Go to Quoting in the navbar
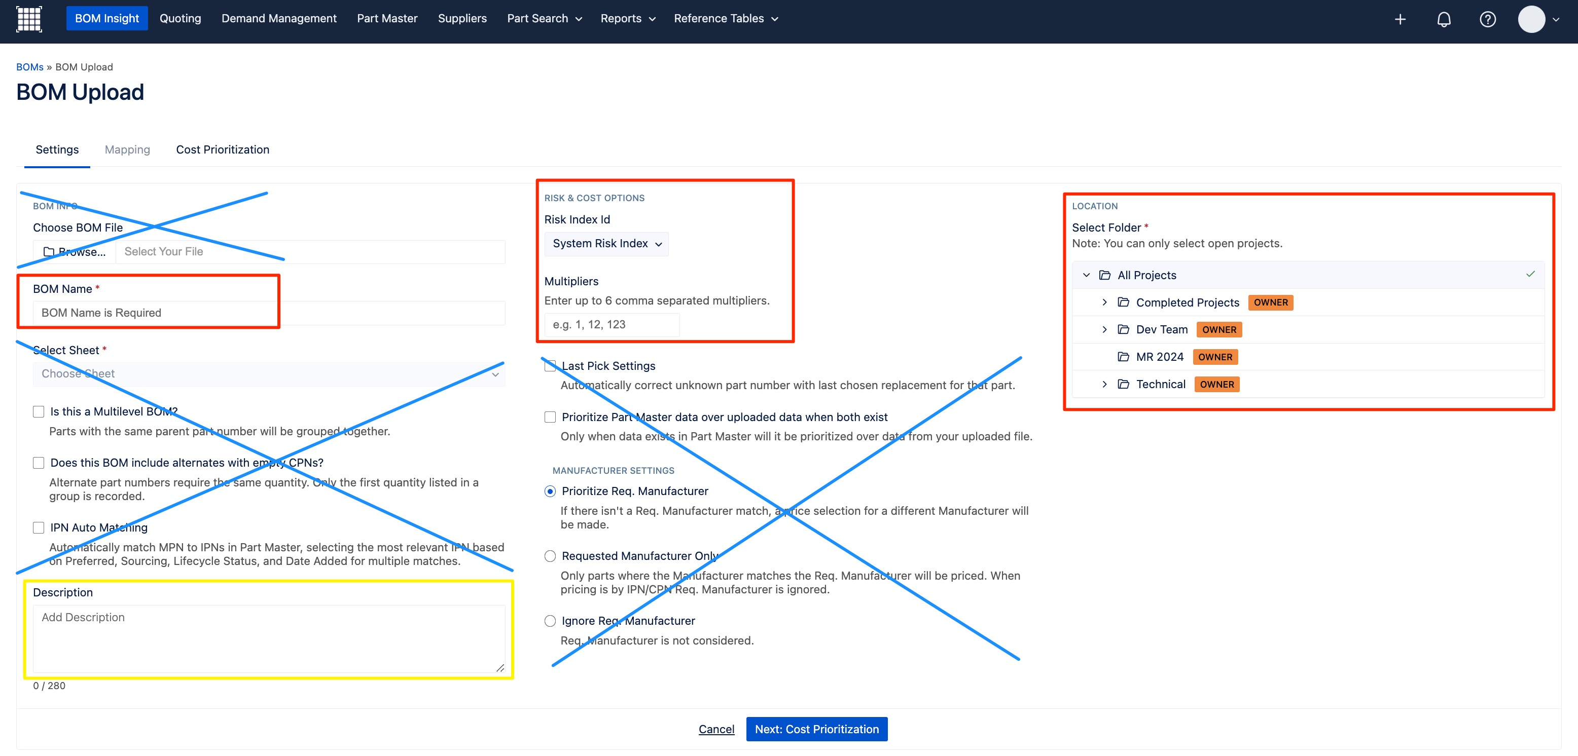Image resolution: width=1578 pixels, height=756 pixels. [x=180, y=18]
